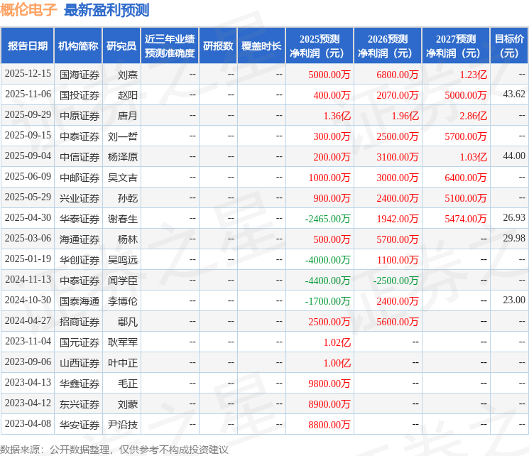The height and width of the screenshot is (456, 529).
Task: Click the 近三年业绩预测准确度 column header
Action: click(x=170, y=46)
